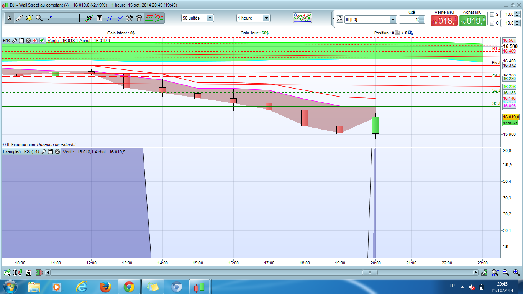Increase quantity with Qté up arrow
The image size is (523, 294).
point(421,18)
